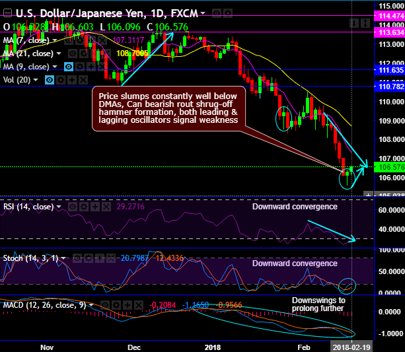
Task: Toggle the MA (21, close) eye icon
Action: pyautogui.click(x=73, y=53)
